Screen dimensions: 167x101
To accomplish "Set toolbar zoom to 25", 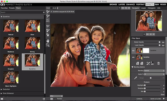I will [x=129, y=8].
